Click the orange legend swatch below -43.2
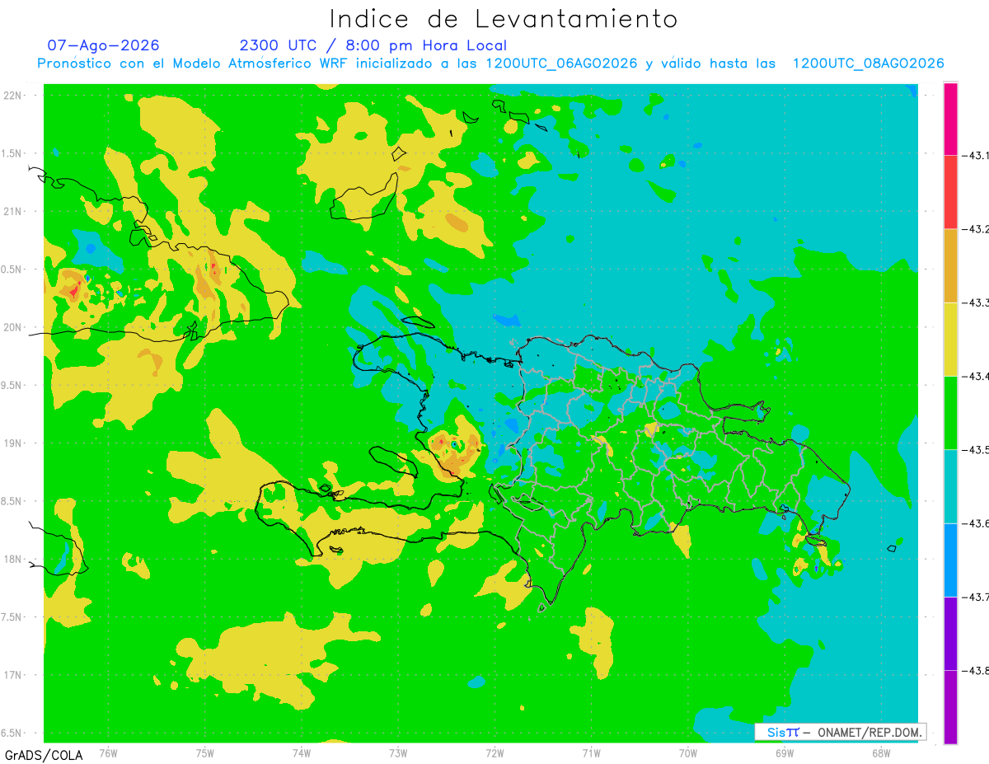The image size is (989, 764). (x=950, y=265)
